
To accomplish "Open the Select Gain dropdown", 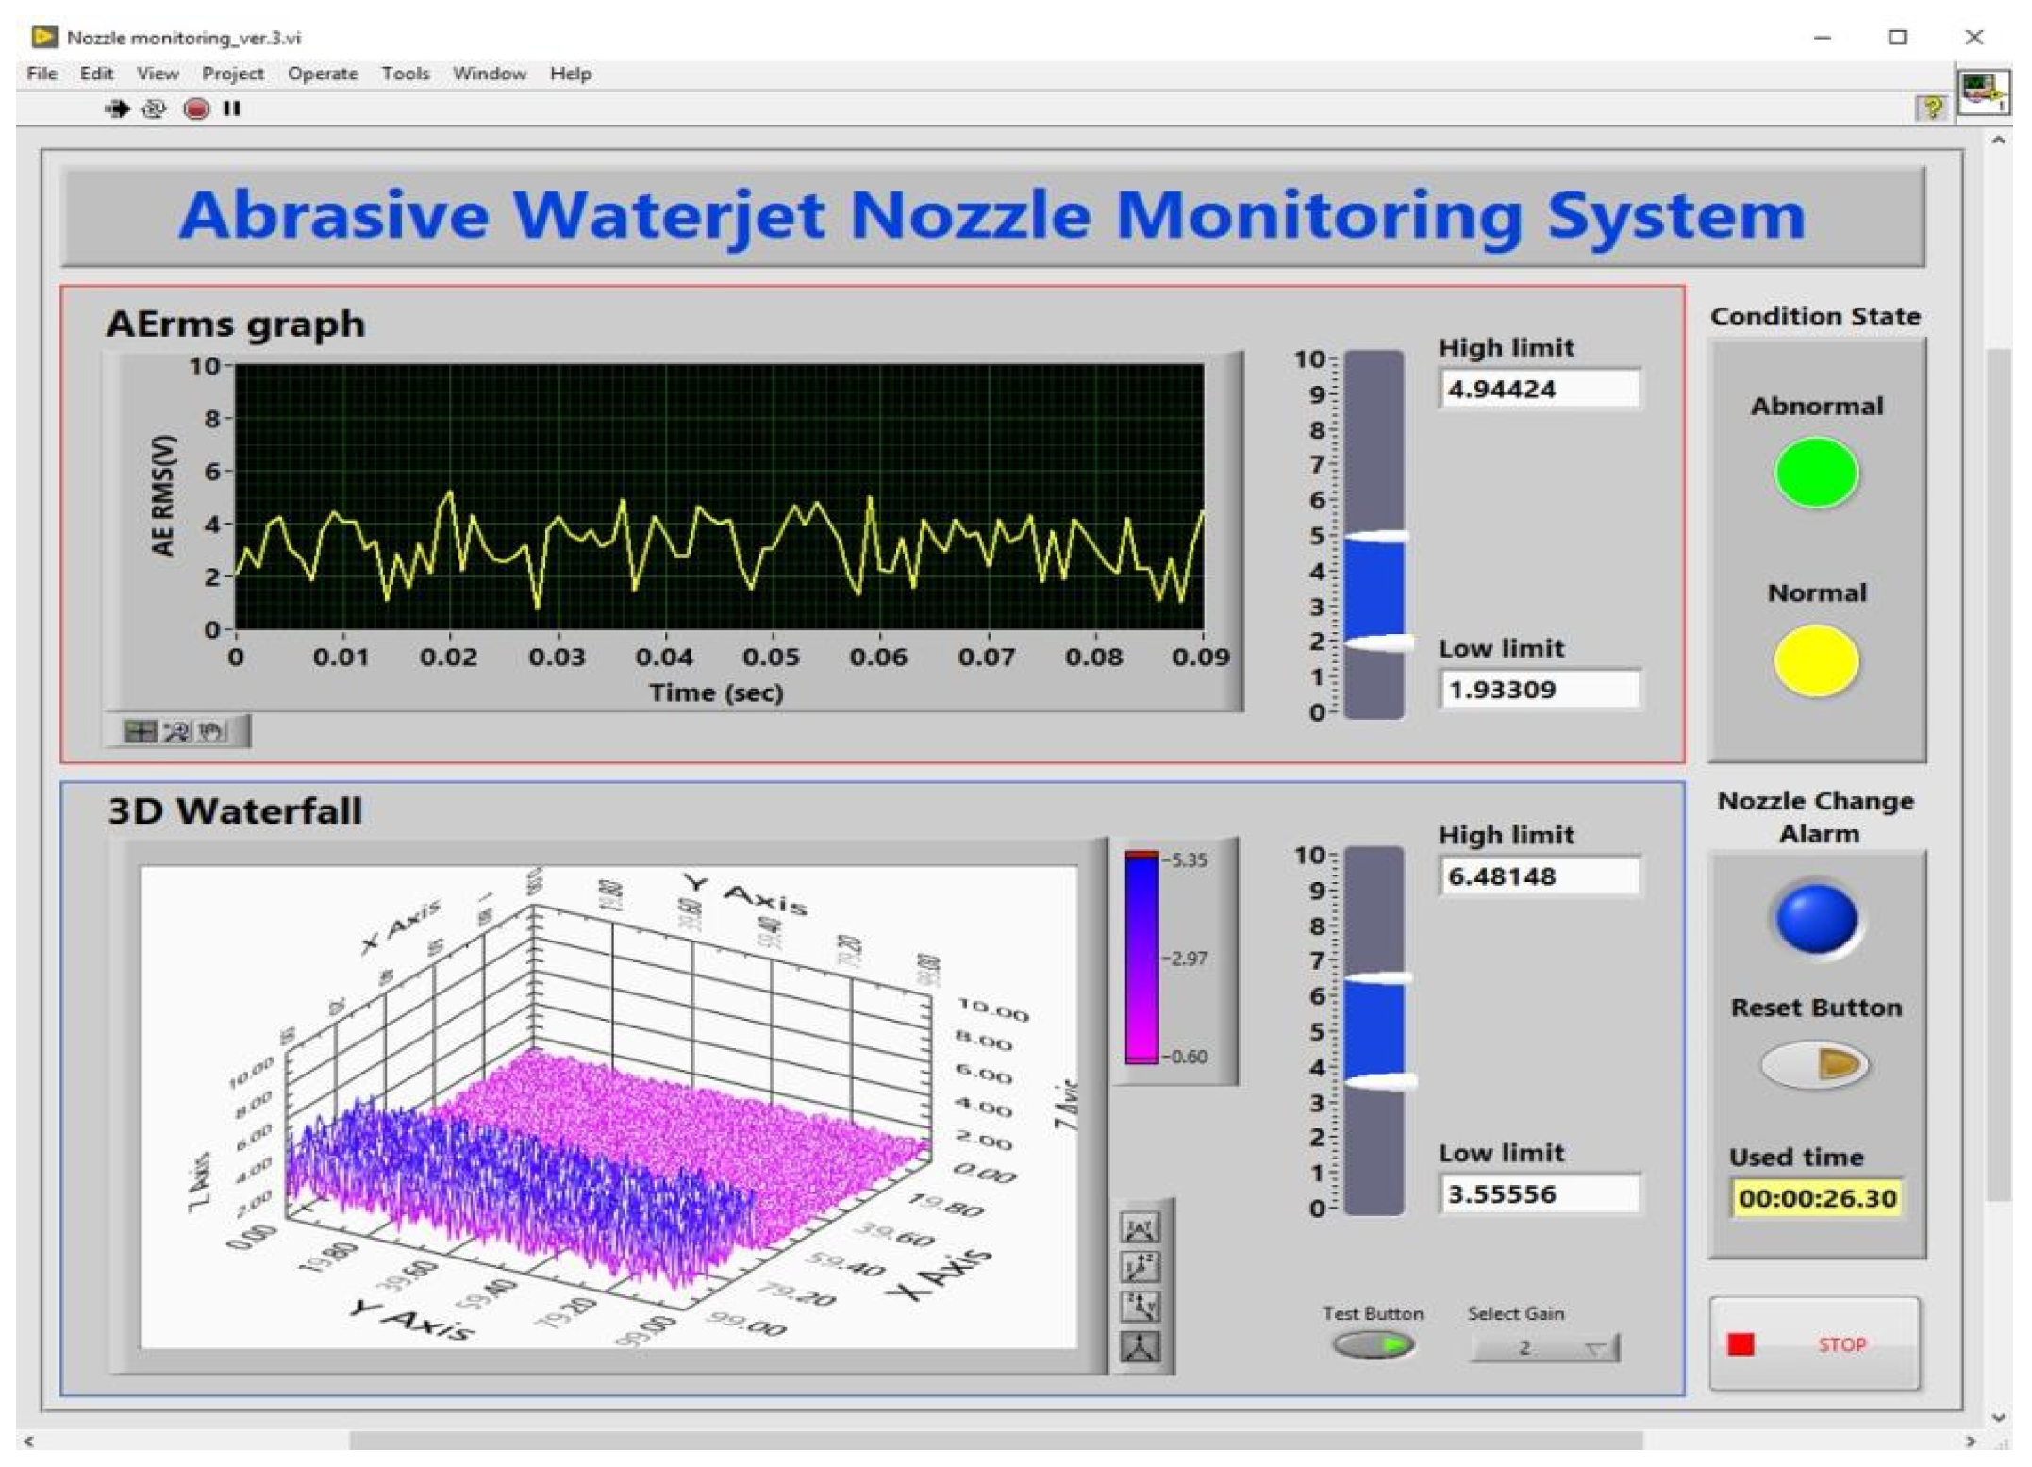I will [x=1545, y=1348].
